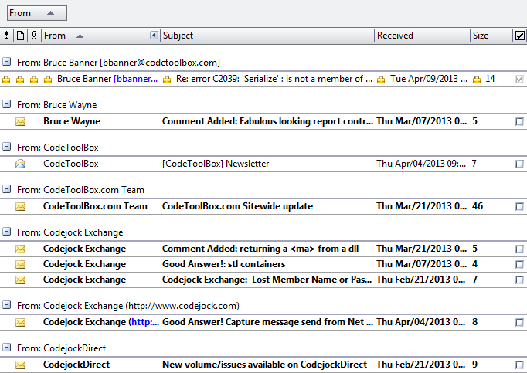
Task: Select New volume/issues available on CodejockDirect
Action: pyautogui.click(x=264, y=365)
